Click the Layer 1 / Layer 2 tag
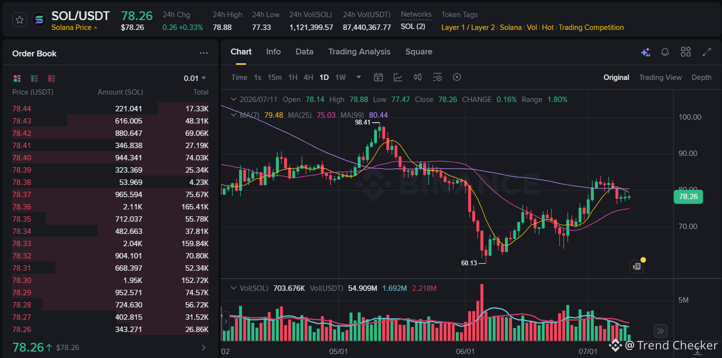The width and height of the screenshot is (722, 358). [468, 27]
